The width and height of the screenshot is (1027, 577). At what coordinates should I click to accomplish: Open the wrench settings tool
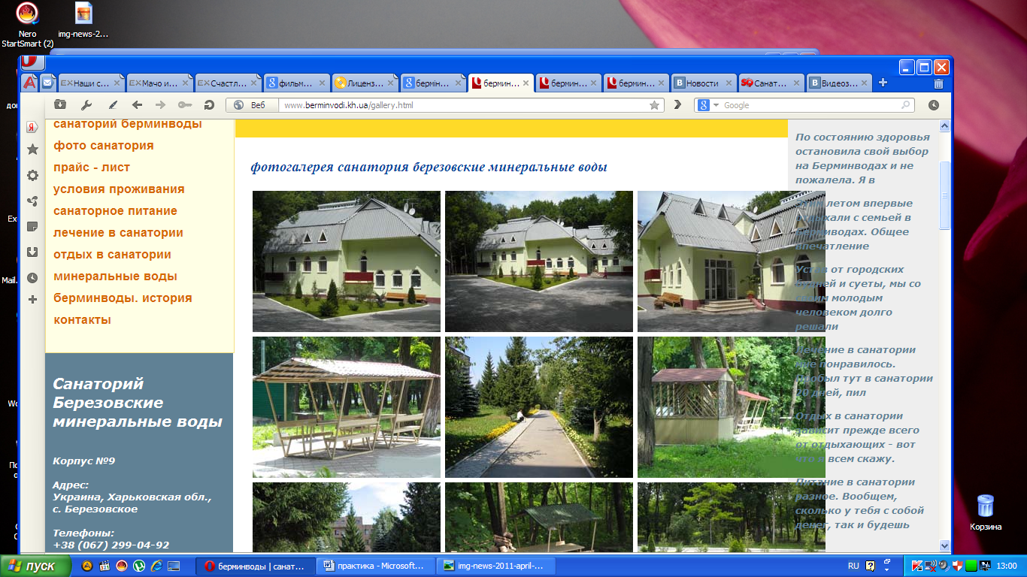click(86, 105)
